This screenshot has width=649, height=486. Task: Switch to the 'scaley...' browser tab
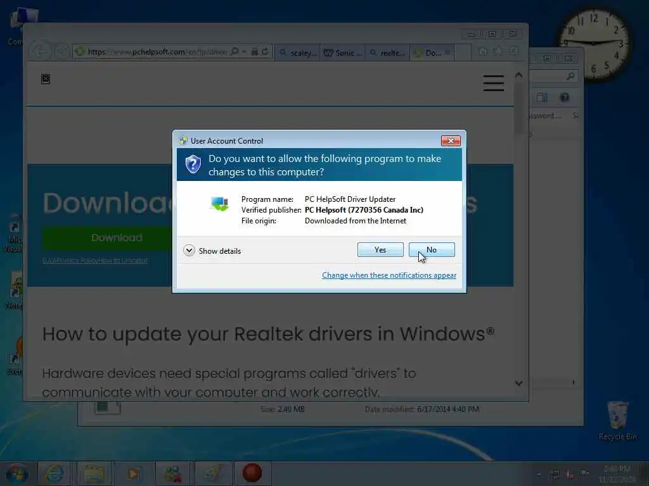[298, 53]
